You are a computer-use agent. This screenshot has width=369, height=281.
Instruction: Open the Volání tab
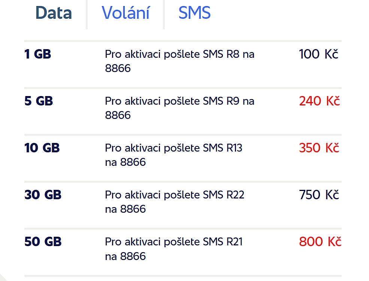pos(125,13)
